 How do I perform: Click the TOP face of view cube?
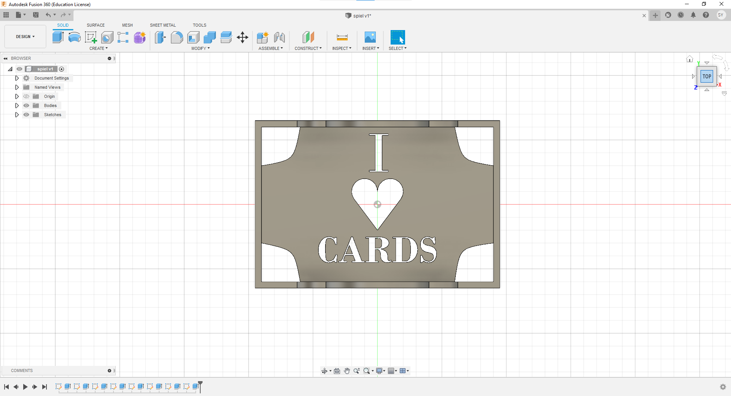pyautogui.click(x=707, y=76)
